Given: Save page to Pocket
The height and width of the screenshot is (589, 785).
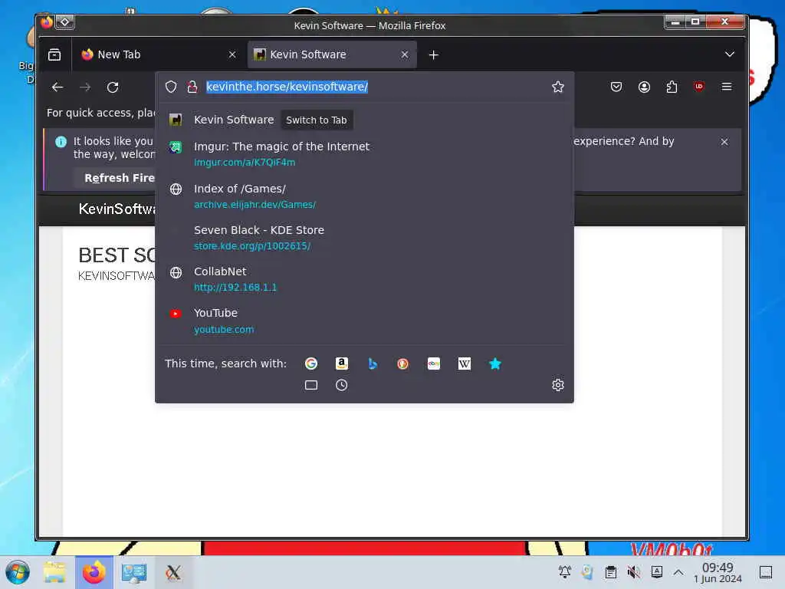Looking at the screenshot, I should click(x=616, y=87).
